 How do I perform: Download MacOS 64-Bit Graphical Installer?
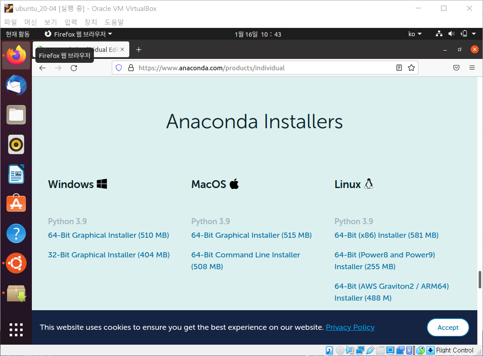coord(252,235)
